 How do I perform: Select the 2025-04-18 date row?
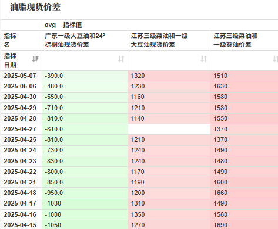point(22,193)
